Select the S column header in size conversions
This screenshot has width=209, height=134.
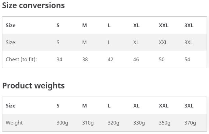point(58,26)
